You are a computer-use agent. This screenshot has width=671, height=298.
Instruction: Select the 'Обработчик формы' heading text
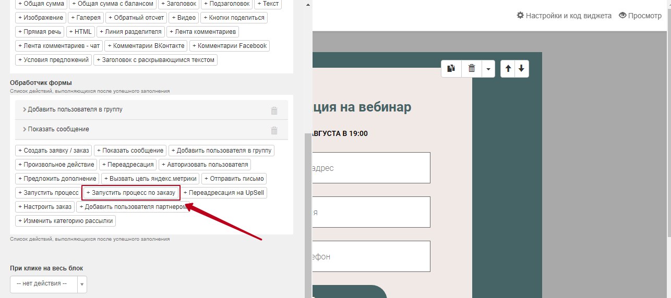coord(41,83)
